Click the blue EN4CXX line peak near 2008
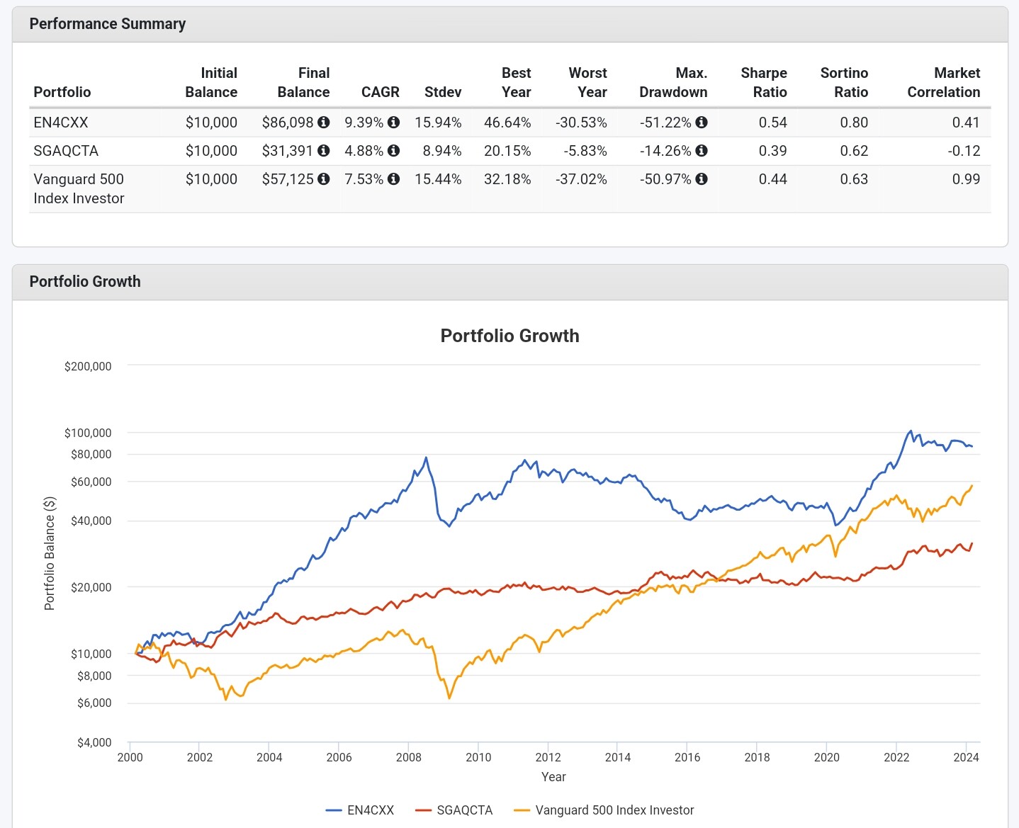Screen dimensions: 1019x828 (426, 458)
